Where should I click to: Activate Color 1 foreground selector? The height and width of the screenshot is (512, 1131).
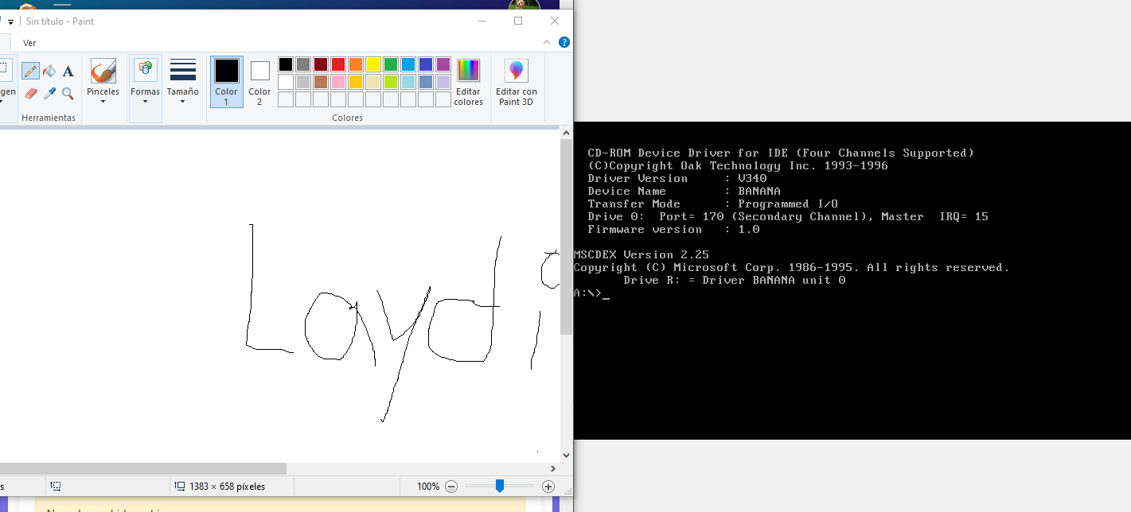tap(227, 82)
